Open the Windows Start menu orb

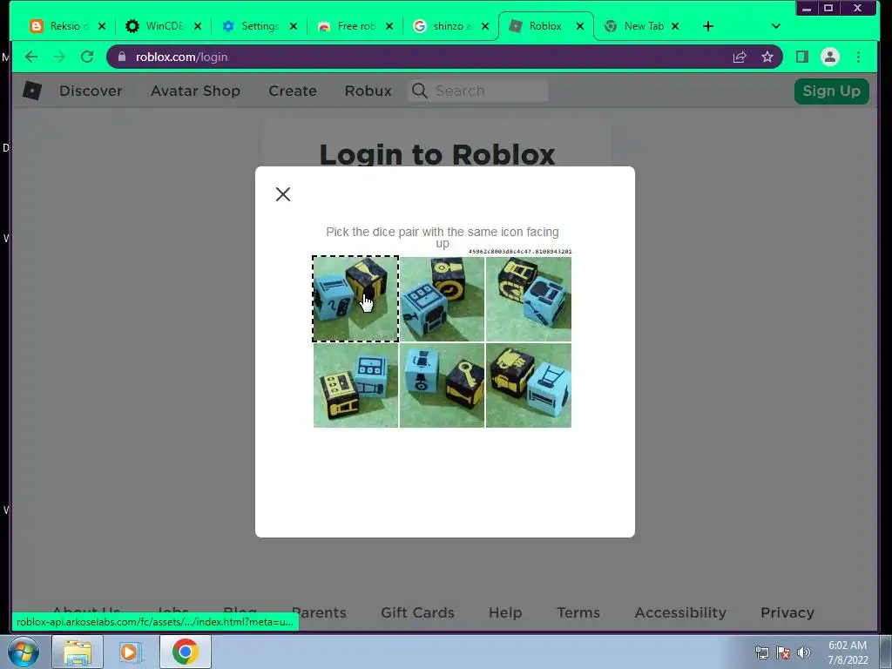24,652
